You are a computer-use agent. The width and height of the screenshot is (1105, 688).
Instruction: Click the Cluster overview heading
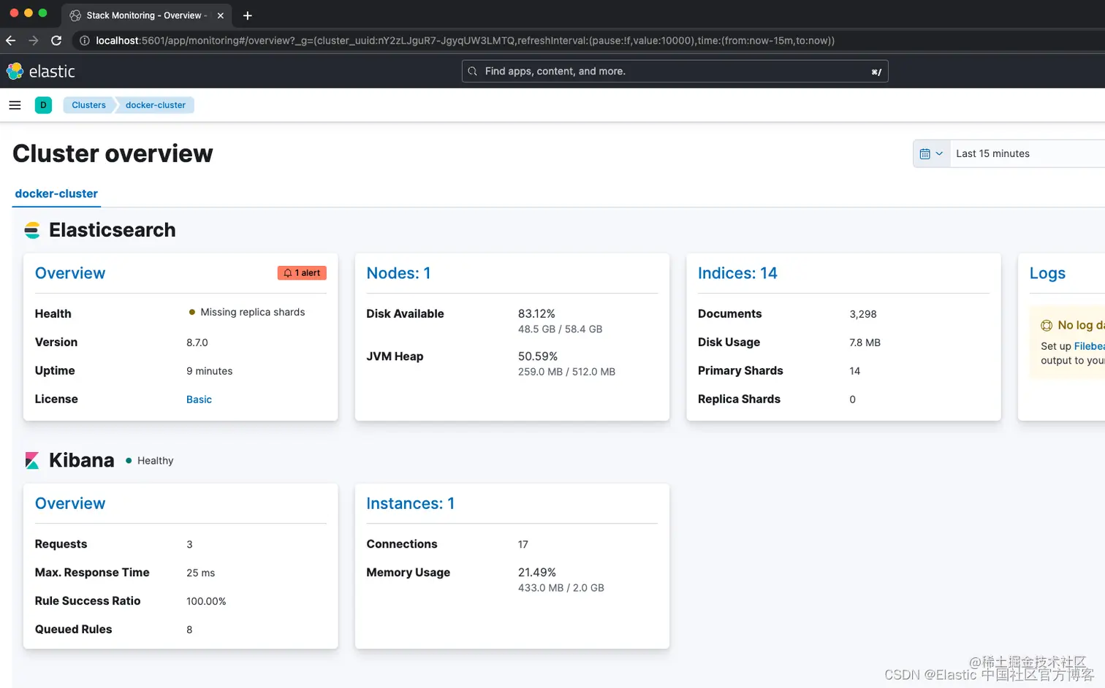point(113,153)
